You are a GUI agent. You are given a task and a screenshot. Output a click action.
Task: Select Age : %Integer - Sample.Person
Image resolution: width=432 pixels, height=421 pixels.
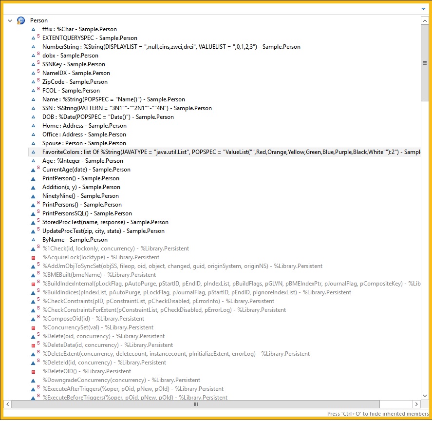tap(83, 161)
